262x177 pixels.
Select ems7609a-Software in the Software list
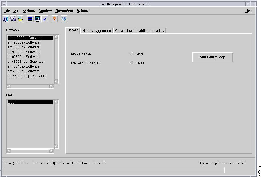point(30,71)
